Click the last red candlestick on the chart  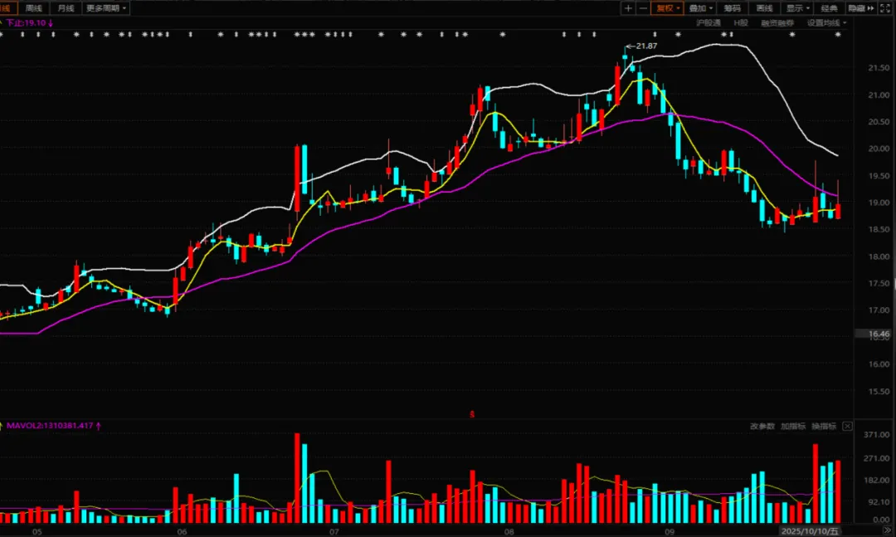coord(838,211)
